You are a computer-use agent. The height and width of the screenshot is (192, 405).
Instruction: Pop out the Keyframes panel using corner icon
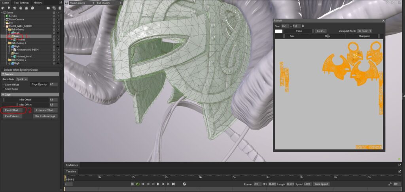(399, 165)
